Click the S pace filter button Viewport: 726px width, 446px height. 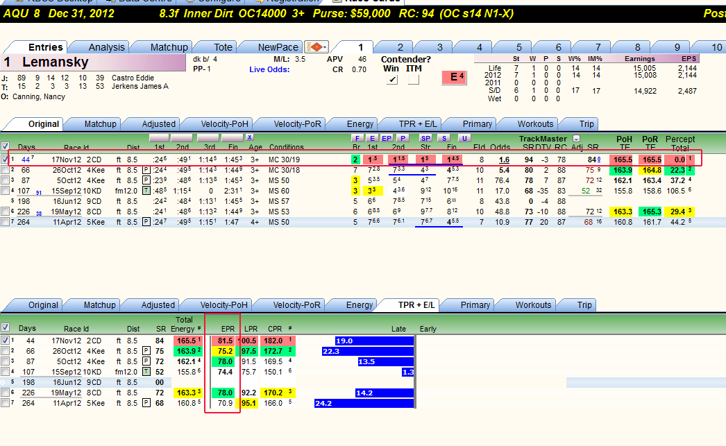point(444,138)
